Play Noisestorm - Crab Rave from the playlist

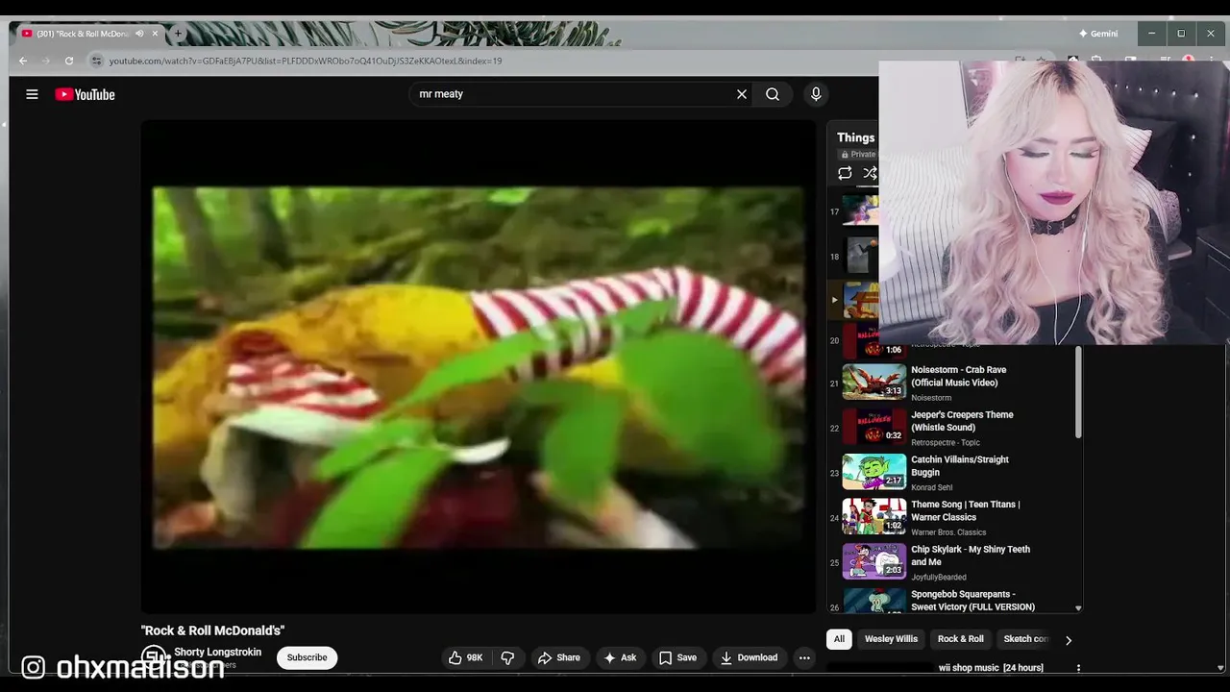(x=958, y=376)
